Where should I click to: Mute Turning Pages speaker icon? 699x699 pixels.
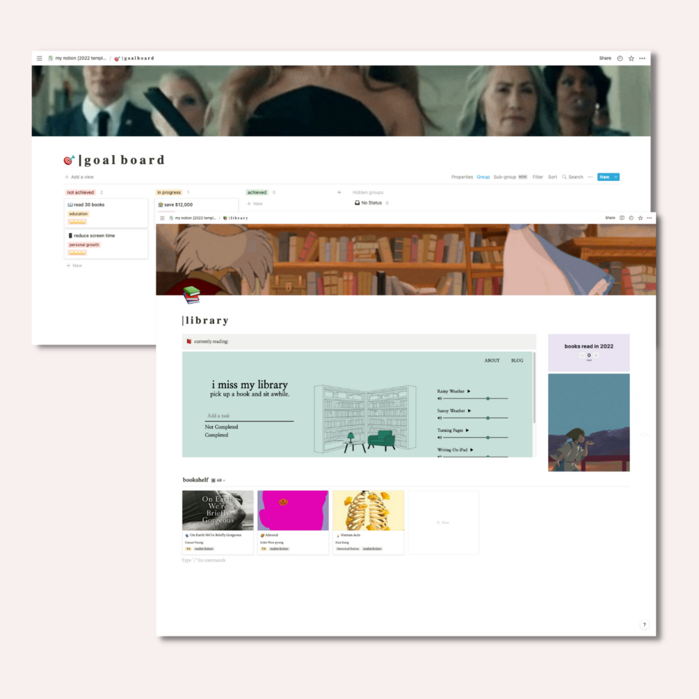tap(440, 437)
